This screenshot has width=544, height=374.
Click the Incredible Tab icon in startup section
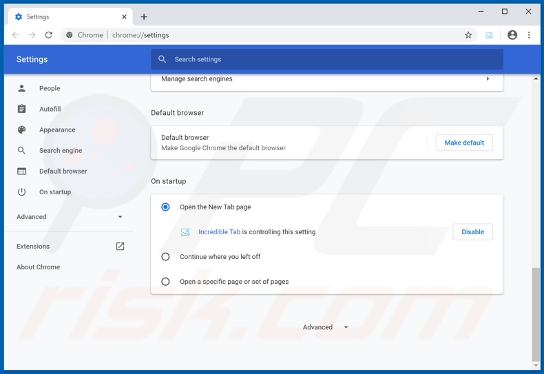coord(185,232)
